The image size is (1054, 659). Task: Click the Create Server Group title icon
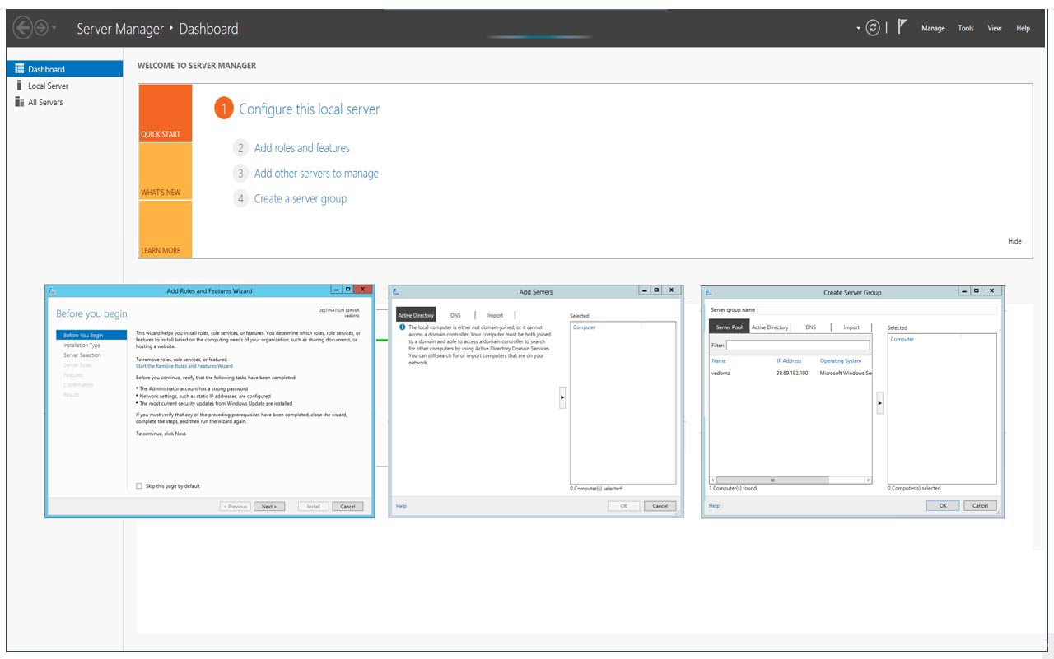point(708,292)
